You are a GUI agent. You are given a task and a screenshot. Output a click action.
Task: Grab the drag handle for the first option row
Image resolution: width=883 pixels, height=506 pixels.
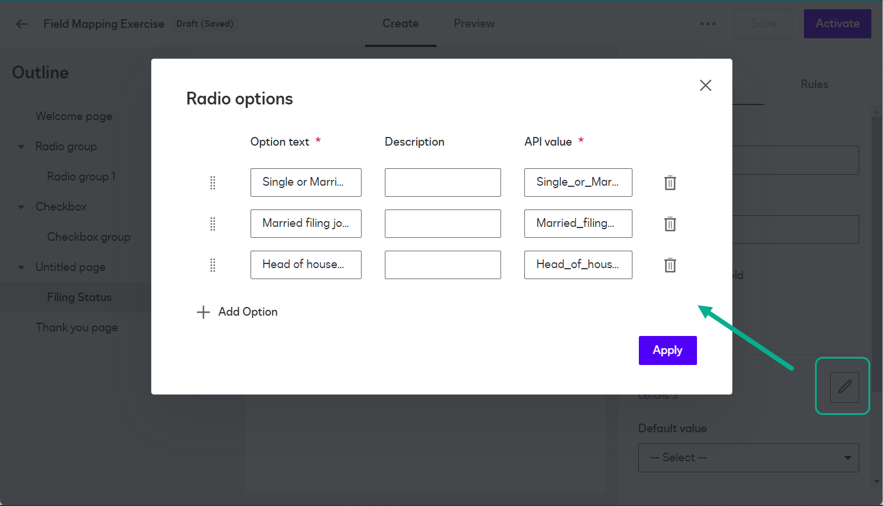[x=213, y=182]
